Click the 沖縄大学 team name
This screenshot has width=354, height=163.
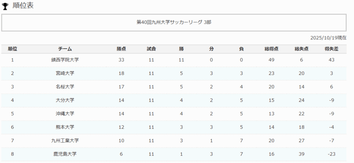tap(65, 114)
